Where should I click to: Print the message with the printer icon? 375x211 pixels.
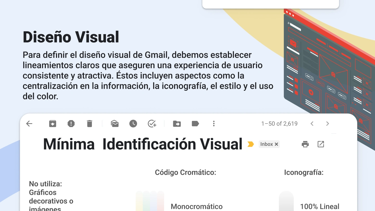tap(305, 144)
